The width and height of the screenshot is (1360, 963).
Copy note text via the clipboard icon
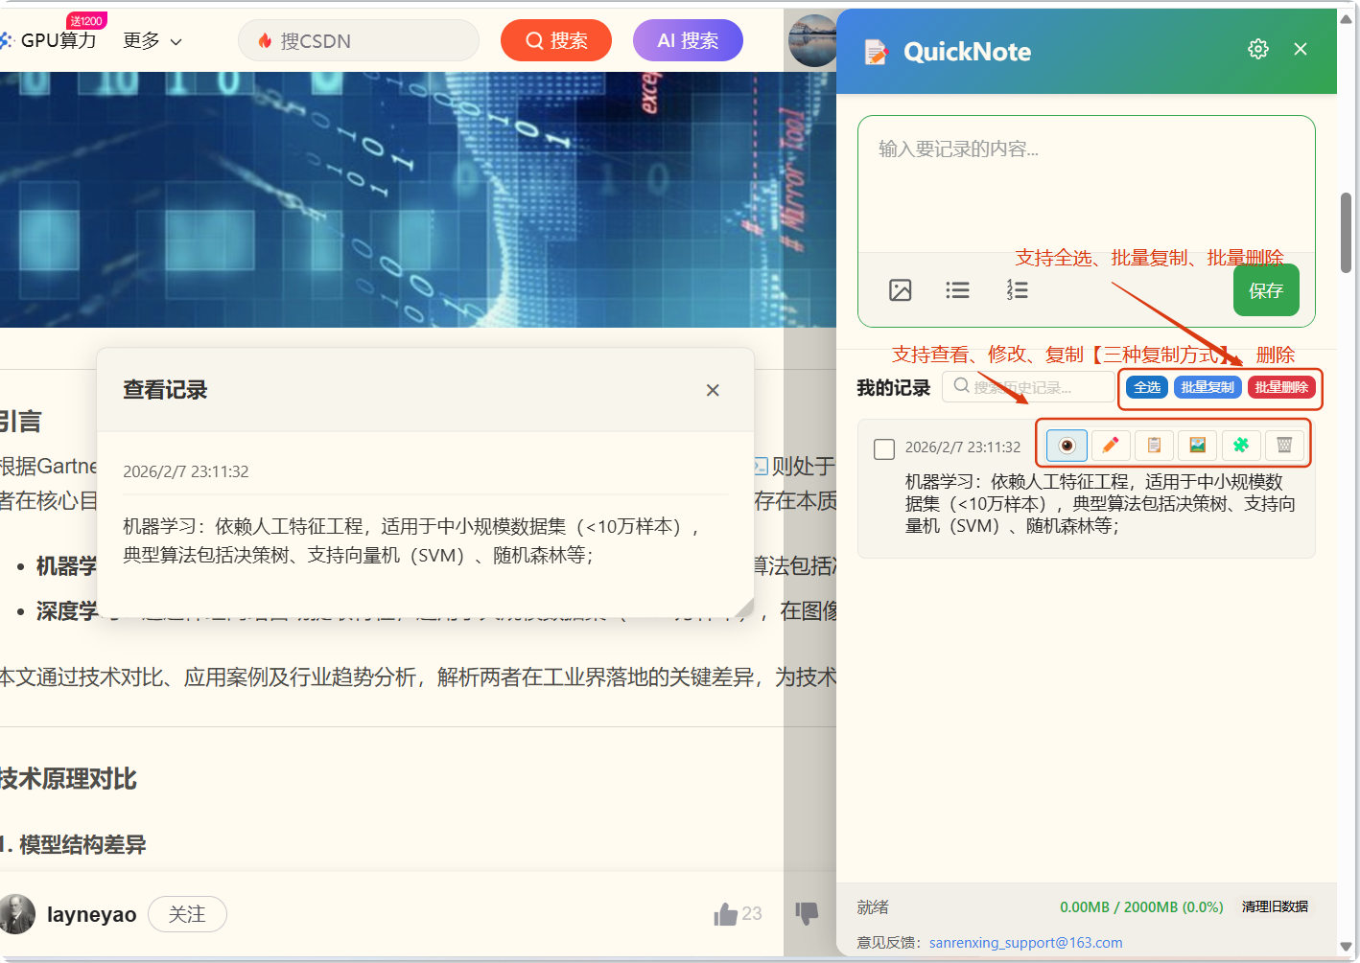pyautogui.click(x=1154, y=445)
